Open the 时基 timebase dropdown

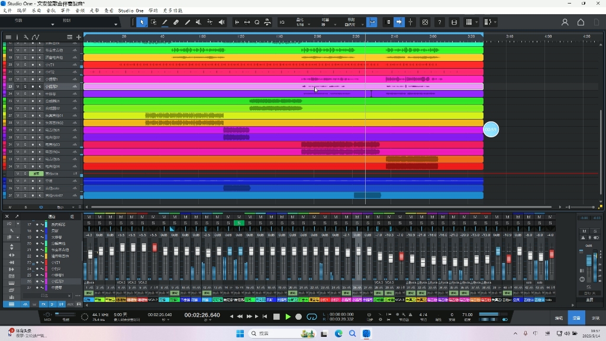click(x=335, y=25)
